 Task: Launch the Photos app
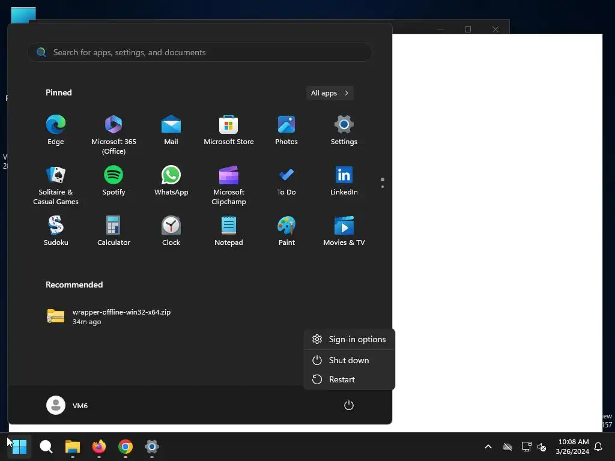click(x=286, y=130)
